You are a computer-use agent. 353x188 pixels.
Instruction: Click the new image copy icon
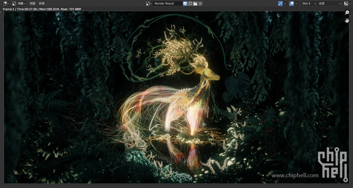[190, 3]
